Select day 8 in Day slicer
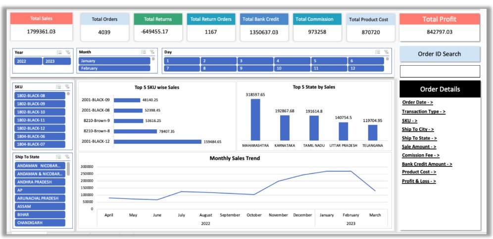This screenshot has width=493, height=239. pyautogui.click(x=219, y=68)
